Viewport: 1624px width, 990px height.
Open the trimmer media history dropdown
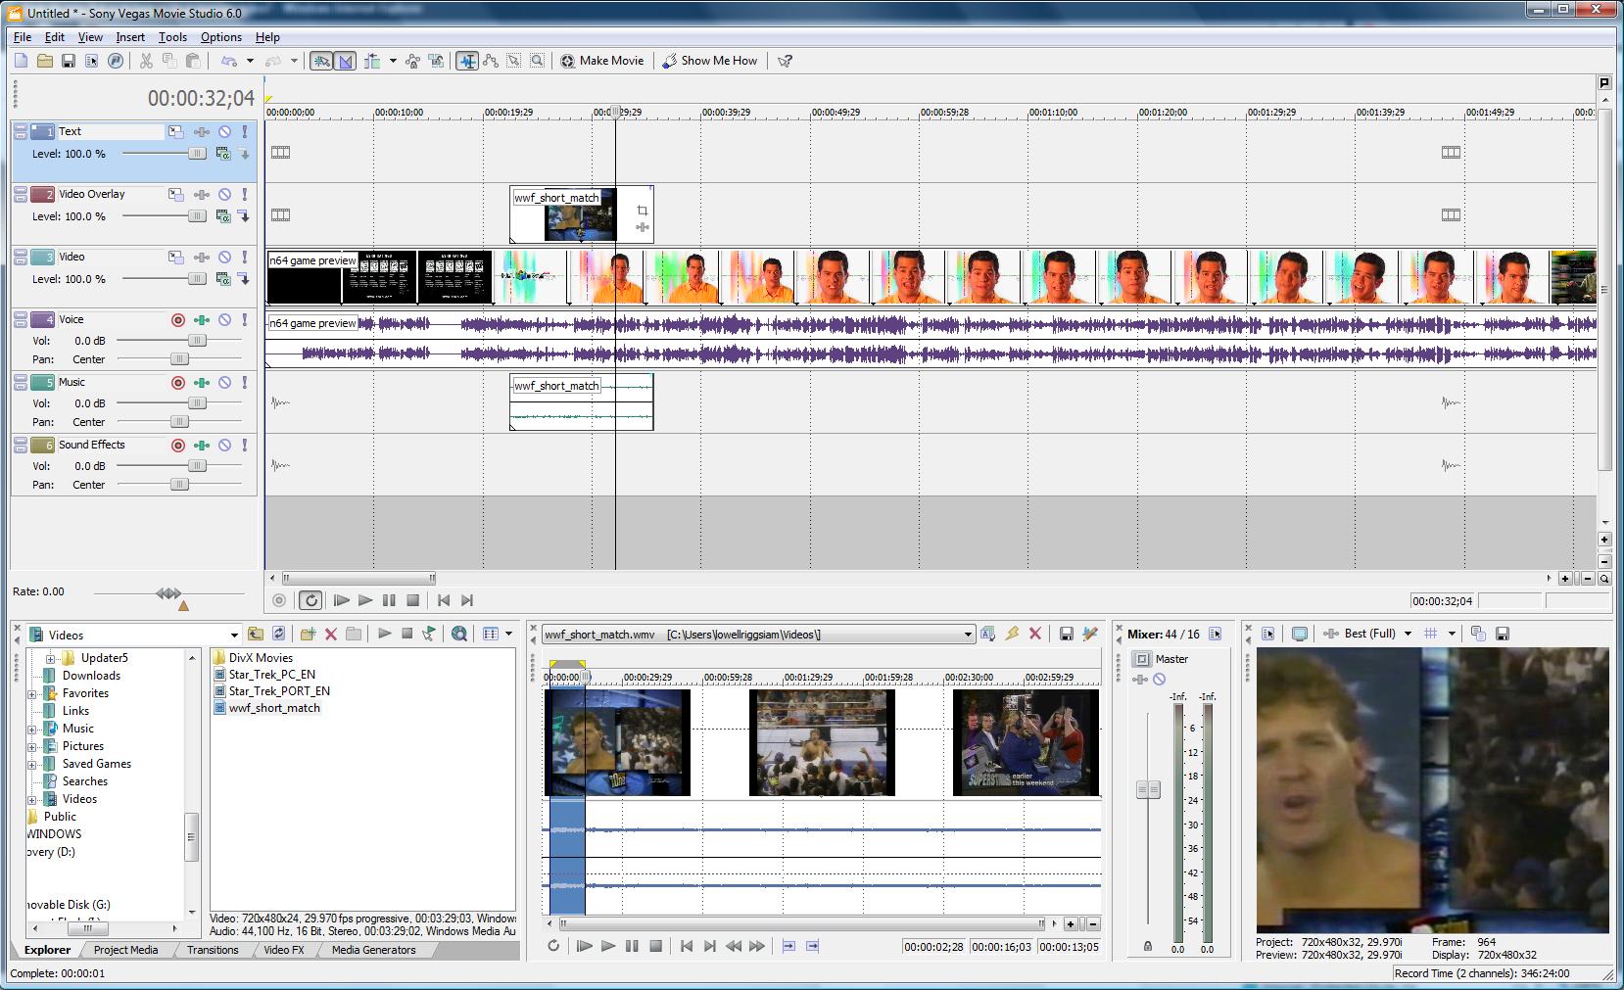[x=968, y=635]
